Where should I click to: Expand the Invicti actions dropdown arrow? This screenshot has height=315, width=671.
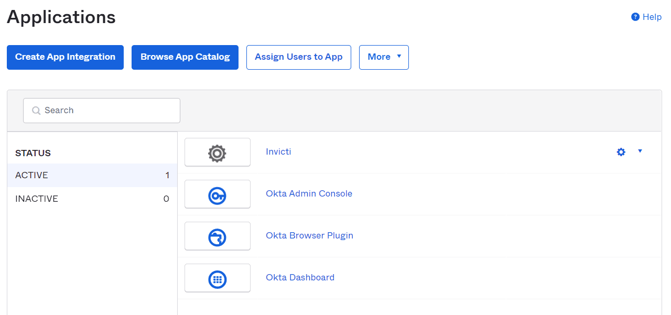coord(640,151)
